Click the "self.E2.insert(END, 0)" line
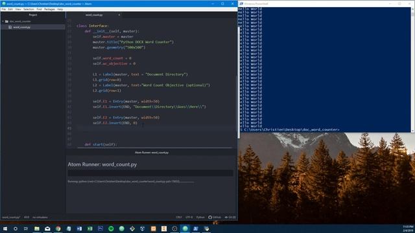The width and height of the screenshot is (415, 233). click(115, 123)
